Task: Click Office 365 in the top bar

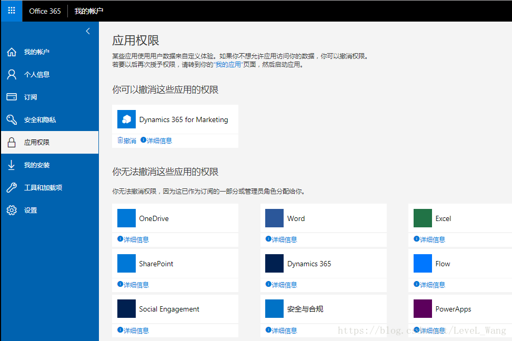Action: coord(45,11)
